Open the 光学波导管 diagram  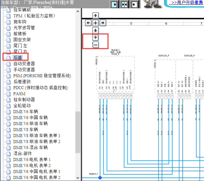coord(24,28)
